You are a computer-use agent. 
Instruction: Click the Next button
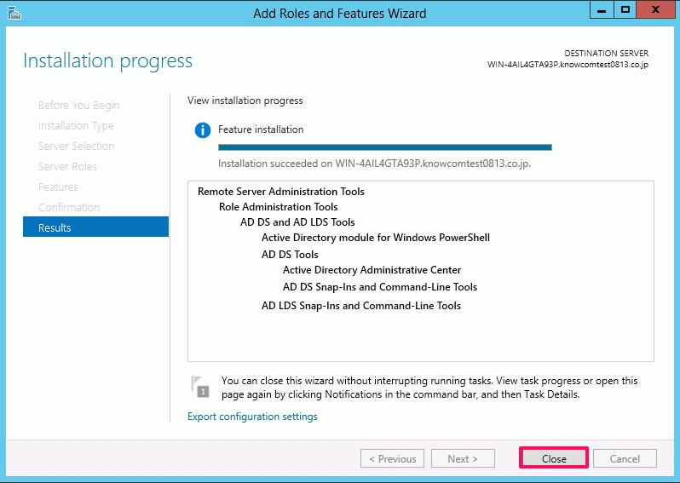point(463,458)
